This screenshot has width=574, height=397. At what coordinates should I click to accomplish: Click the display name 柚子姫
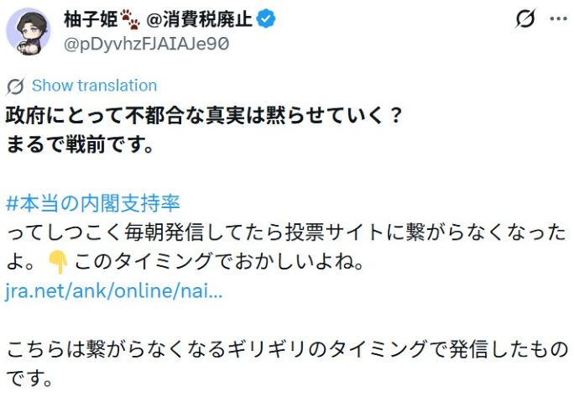pos(91,19)
